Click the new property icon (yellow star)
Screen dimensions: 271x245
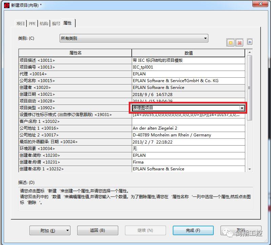(230, 42)
